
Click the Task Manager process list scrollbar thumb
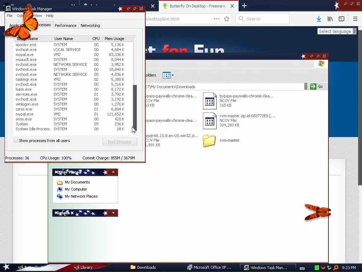click(135, 108)
